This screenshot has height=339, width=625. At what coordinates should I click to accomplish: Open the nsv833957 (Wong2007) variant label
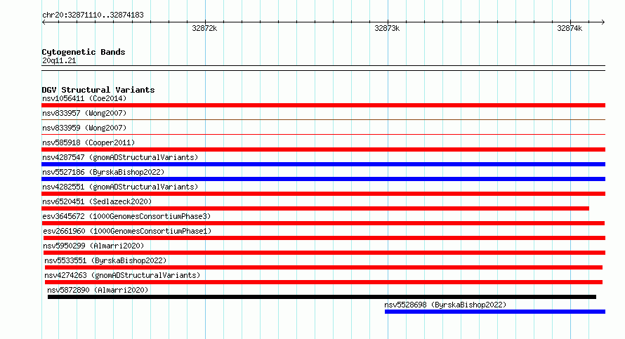tap(84, 113)
